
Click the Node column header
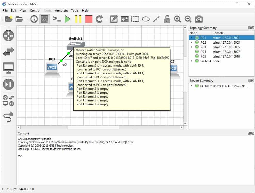pos(200,33)
